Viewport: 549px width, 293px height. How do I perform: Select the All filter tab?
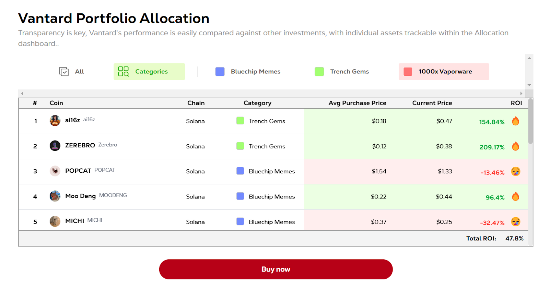[x=71, y=71]
